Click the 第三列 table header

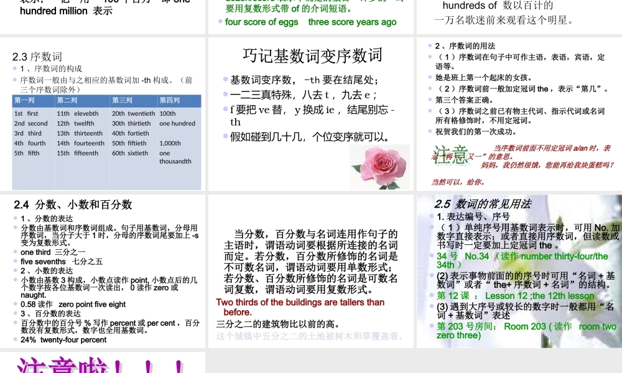[x=134, y=101]
